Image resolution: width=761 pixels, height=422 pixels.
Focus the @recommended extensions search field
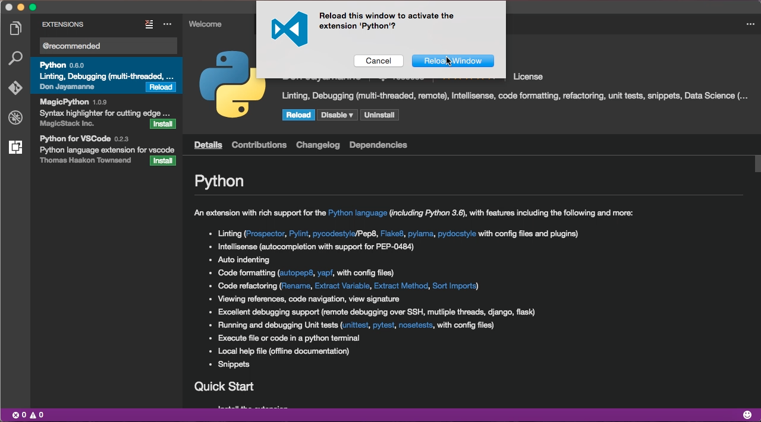(x=108, y=46)
